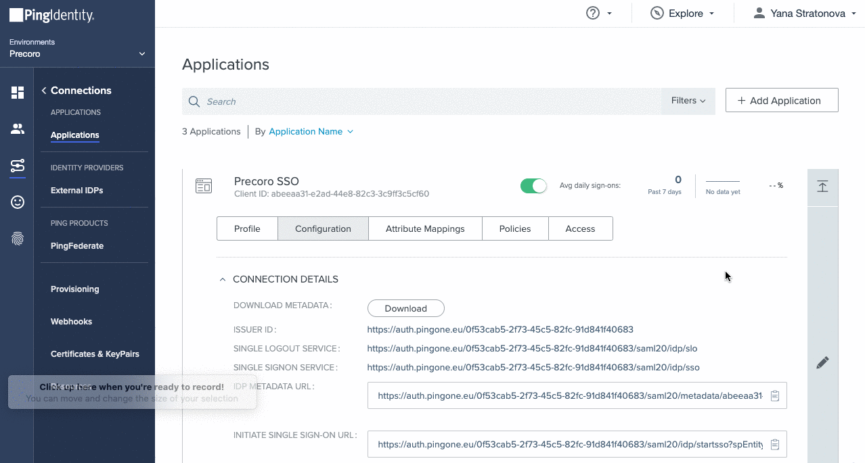865x463 pixels.
Task: Download the metadata file
Action: [x=406, y=308]
